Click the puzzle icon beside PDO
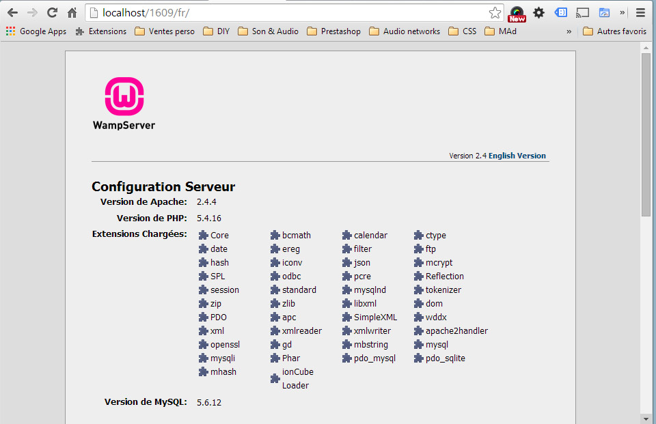The width and height of the screenshot is (656, 424). pyautogui.click(x=204, y=317)
